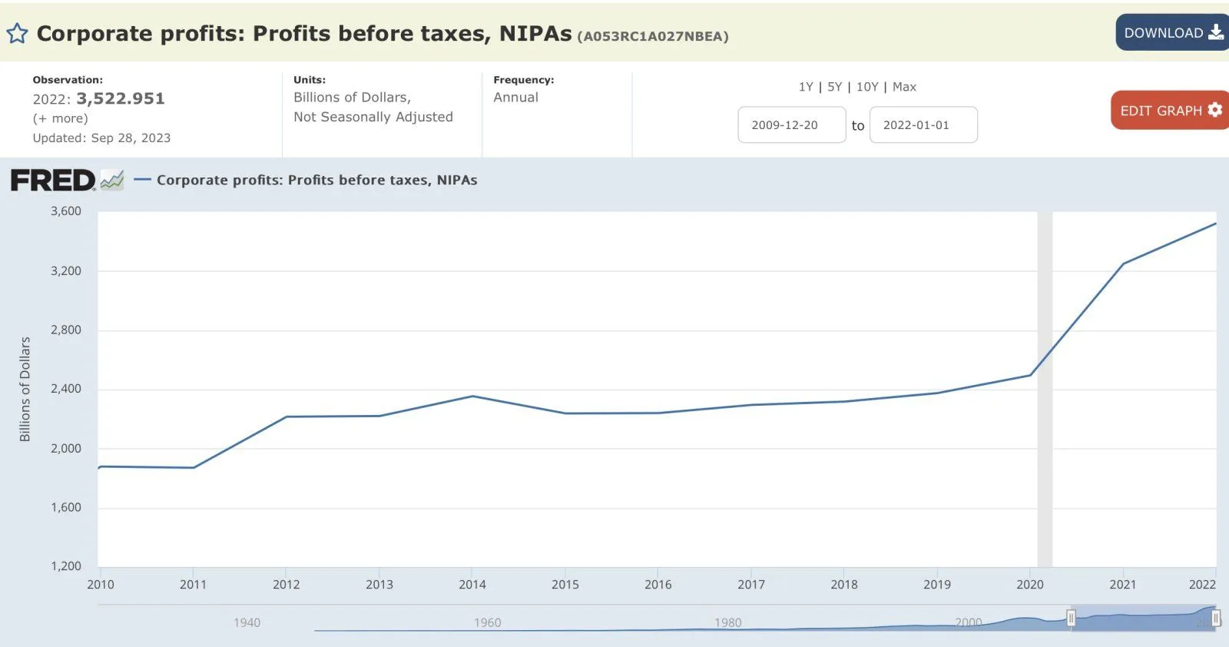
Task: Click the right handle of the range slider
Action: (x=1216, y=619)
